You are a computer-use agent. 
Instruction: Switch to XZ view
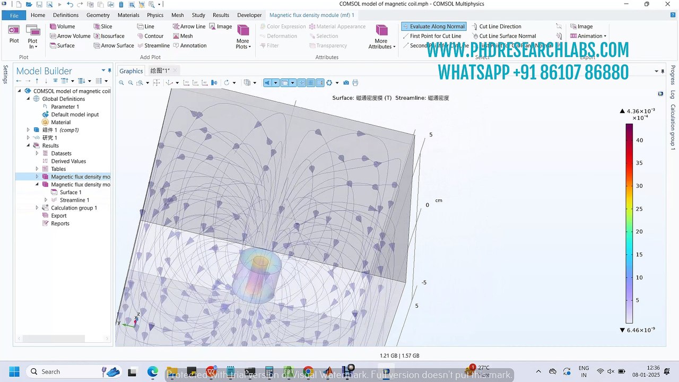coord(205,83)
